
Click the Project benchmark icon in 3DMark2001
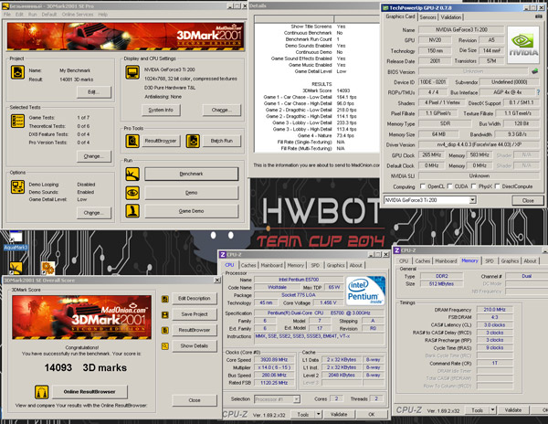17,72
